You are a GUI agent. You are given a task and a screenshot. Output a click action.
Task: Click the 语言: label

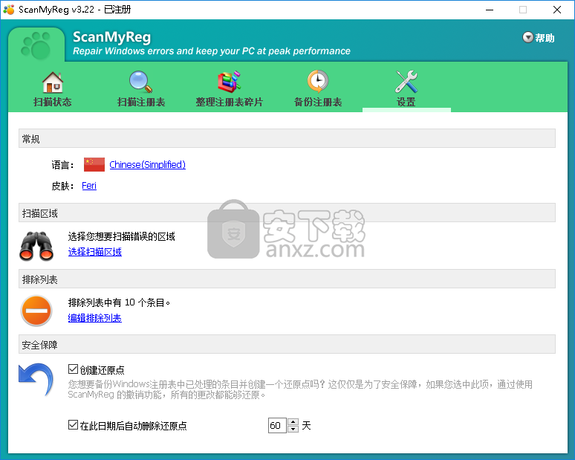(x=62, y=165)
